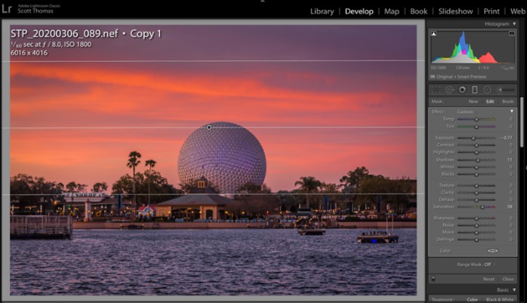Click the Noise slider handle
527x303 pixels.
476,225
